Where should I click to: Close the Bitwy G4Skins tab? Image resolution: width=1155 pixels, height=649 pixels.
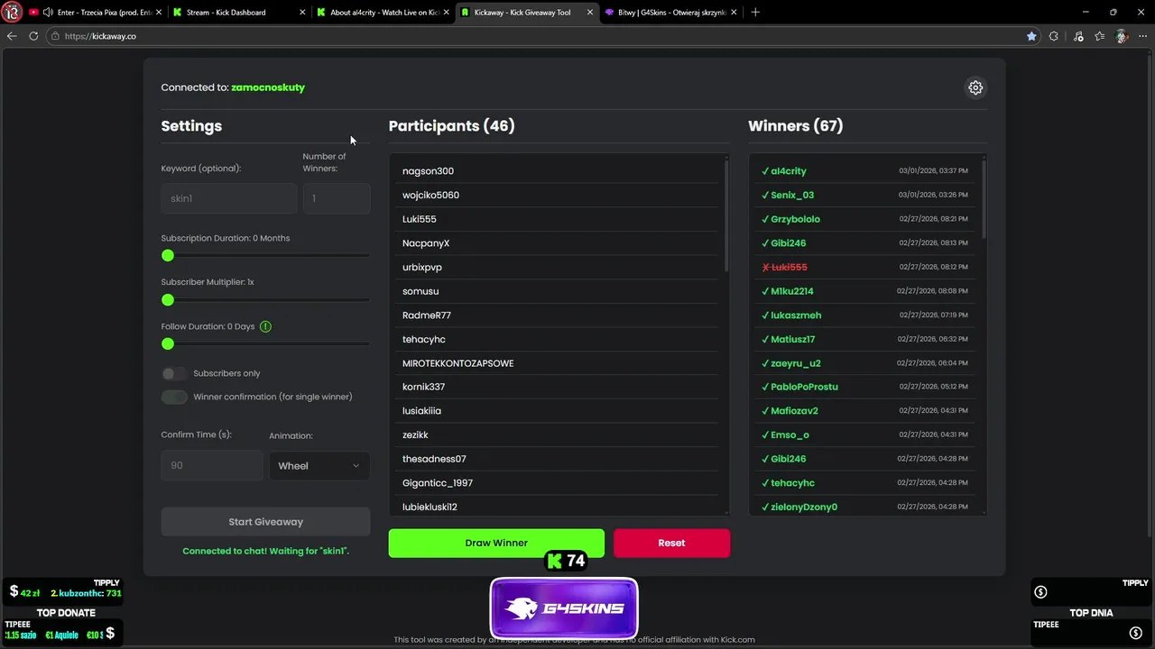735,13
